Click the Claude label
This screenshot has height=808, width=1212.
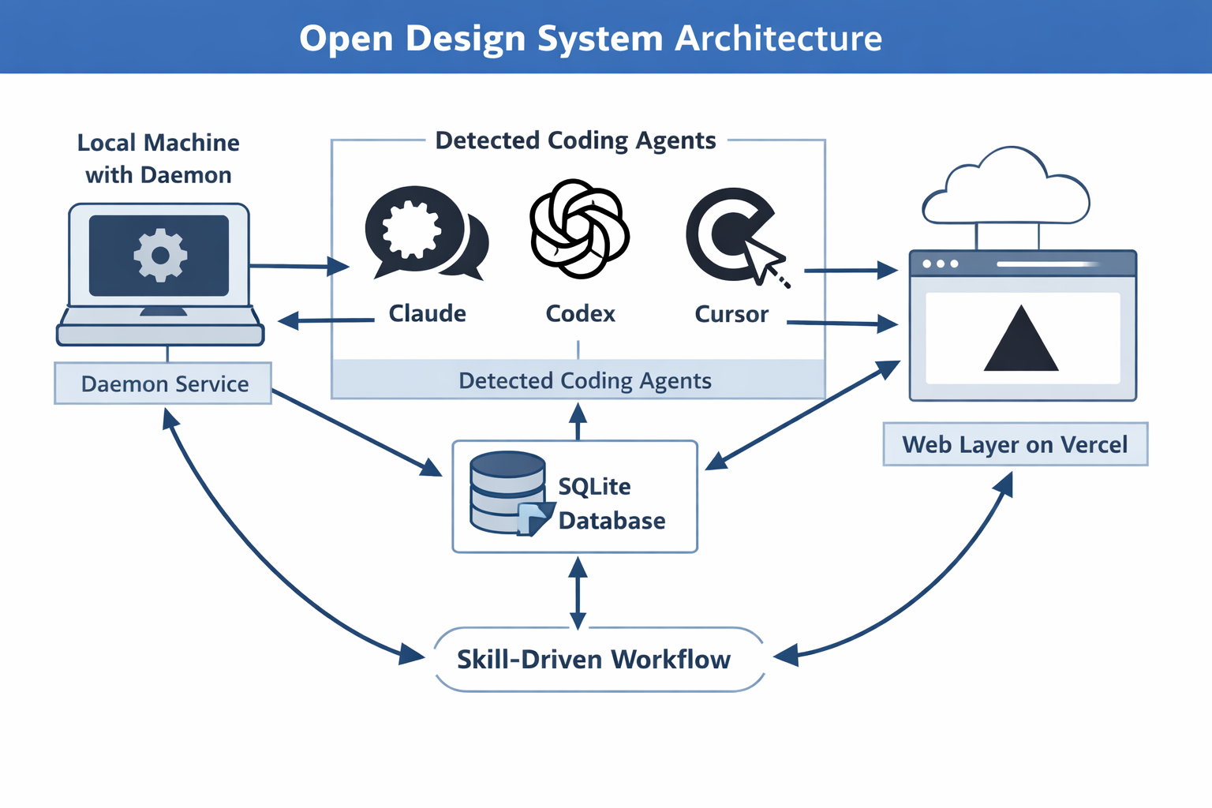tap(427, 313)
